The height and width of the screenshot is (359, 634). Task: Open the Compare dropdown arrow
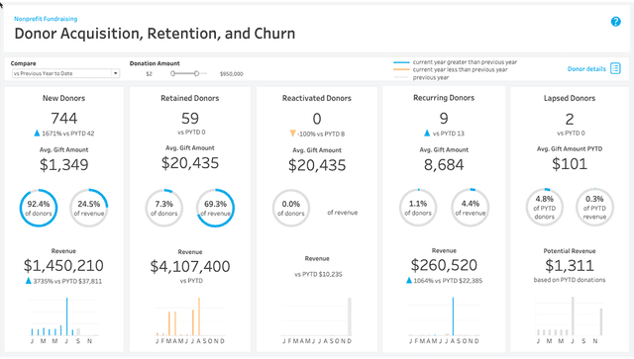tap(115, 73)
